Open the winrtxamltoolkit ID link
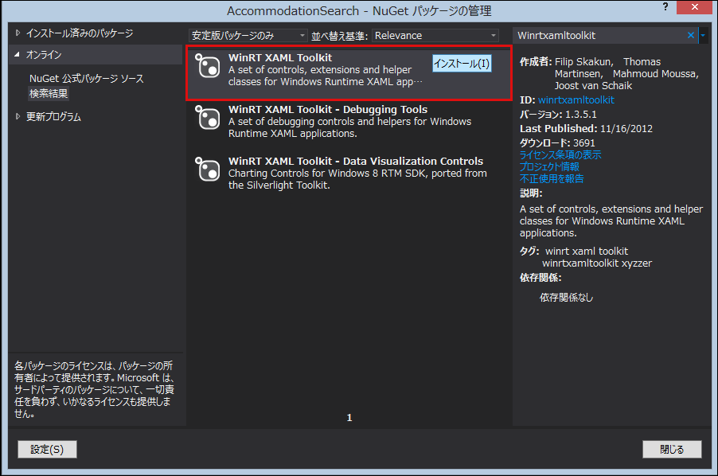Viewport: 718px width, 476px height. (576, 99)
